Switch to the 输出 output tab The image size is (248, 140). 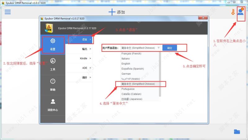(x=79, y=49)
